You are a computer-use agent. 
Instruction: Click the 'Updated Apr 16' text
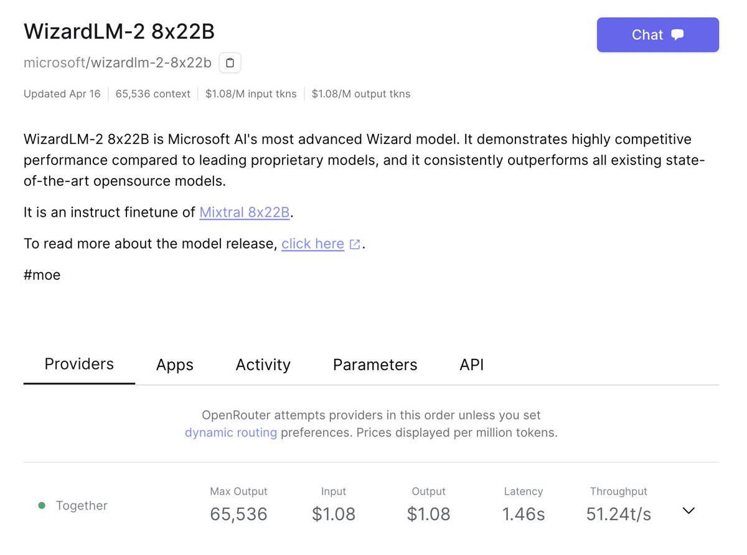[62, 94]
